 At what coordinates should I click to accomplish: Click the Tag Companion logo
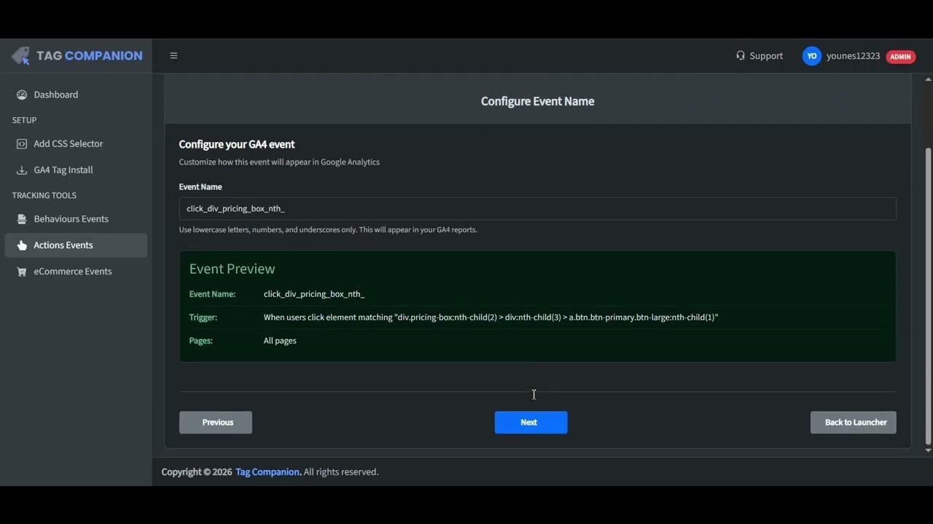pyautogui.click(x=77, y=56)
